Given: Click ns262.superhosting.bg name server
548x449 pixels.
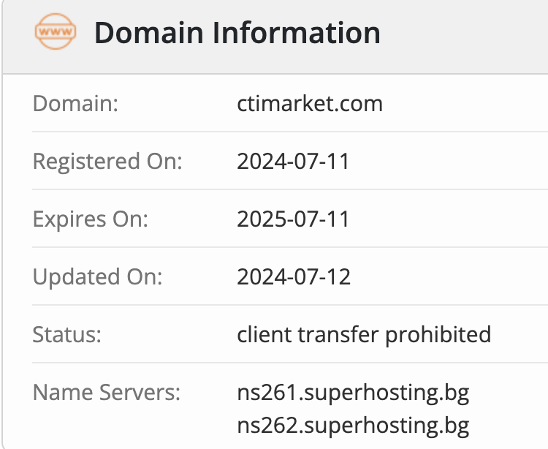Looking at the screenshot, I should [353, 426].
